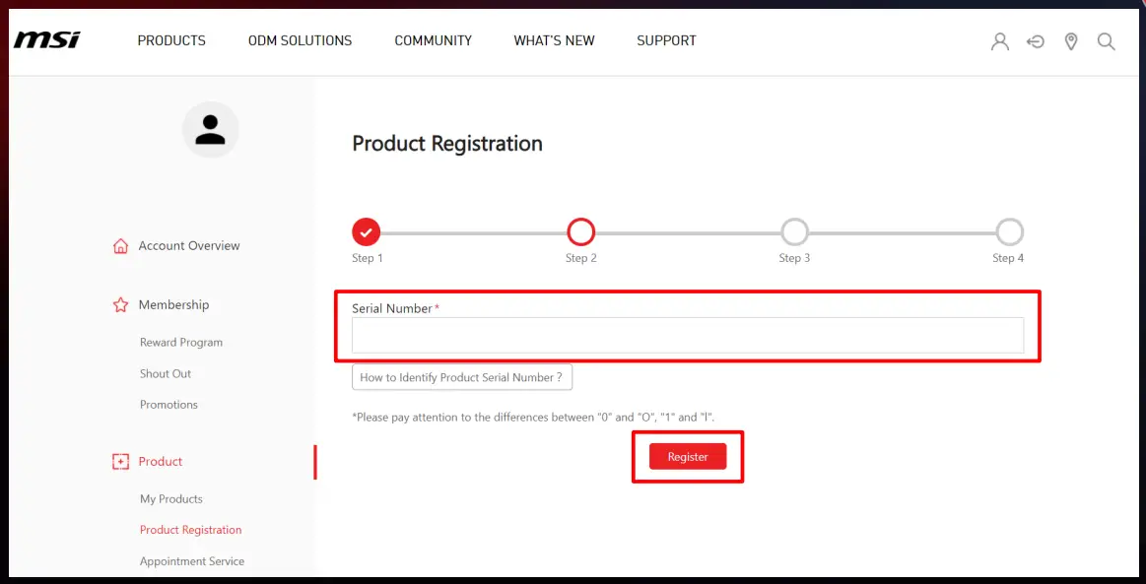Click the Step 1 completed checkmark circle
The image size is (1146, 584).
point(367,232)
